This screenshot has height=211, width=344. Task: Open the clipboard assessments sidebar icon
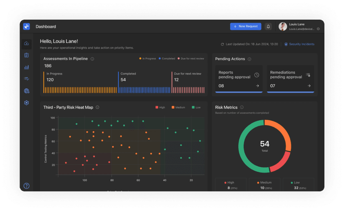point(27,55)
